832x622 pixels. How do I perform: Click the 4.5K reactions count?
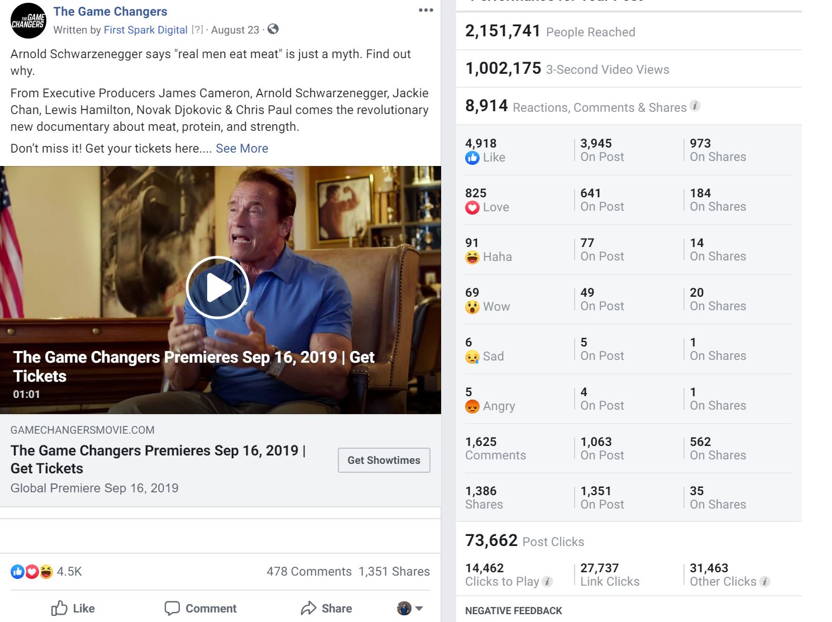click(69, 572)
